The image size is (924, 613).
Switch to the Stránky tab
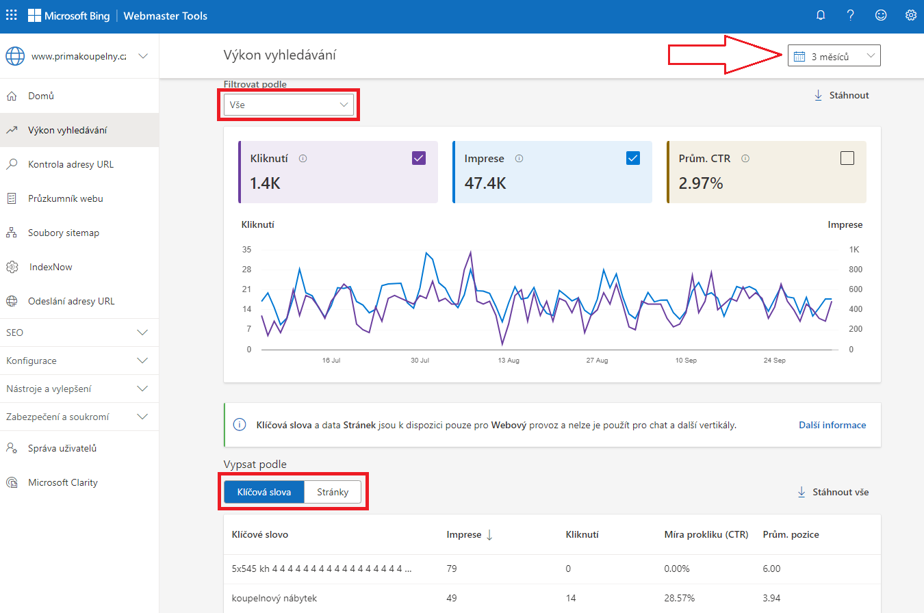333,492
